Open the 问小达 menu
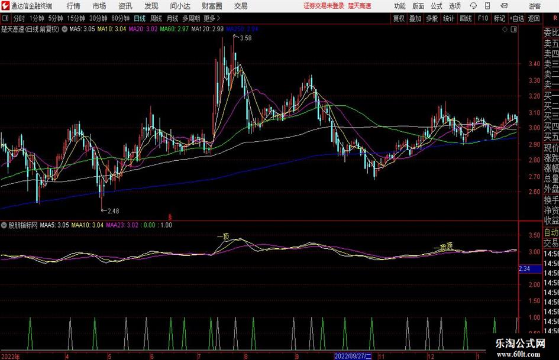Viewport: 559px width, 360px height. pyautogui.click(x=180, y=6)
